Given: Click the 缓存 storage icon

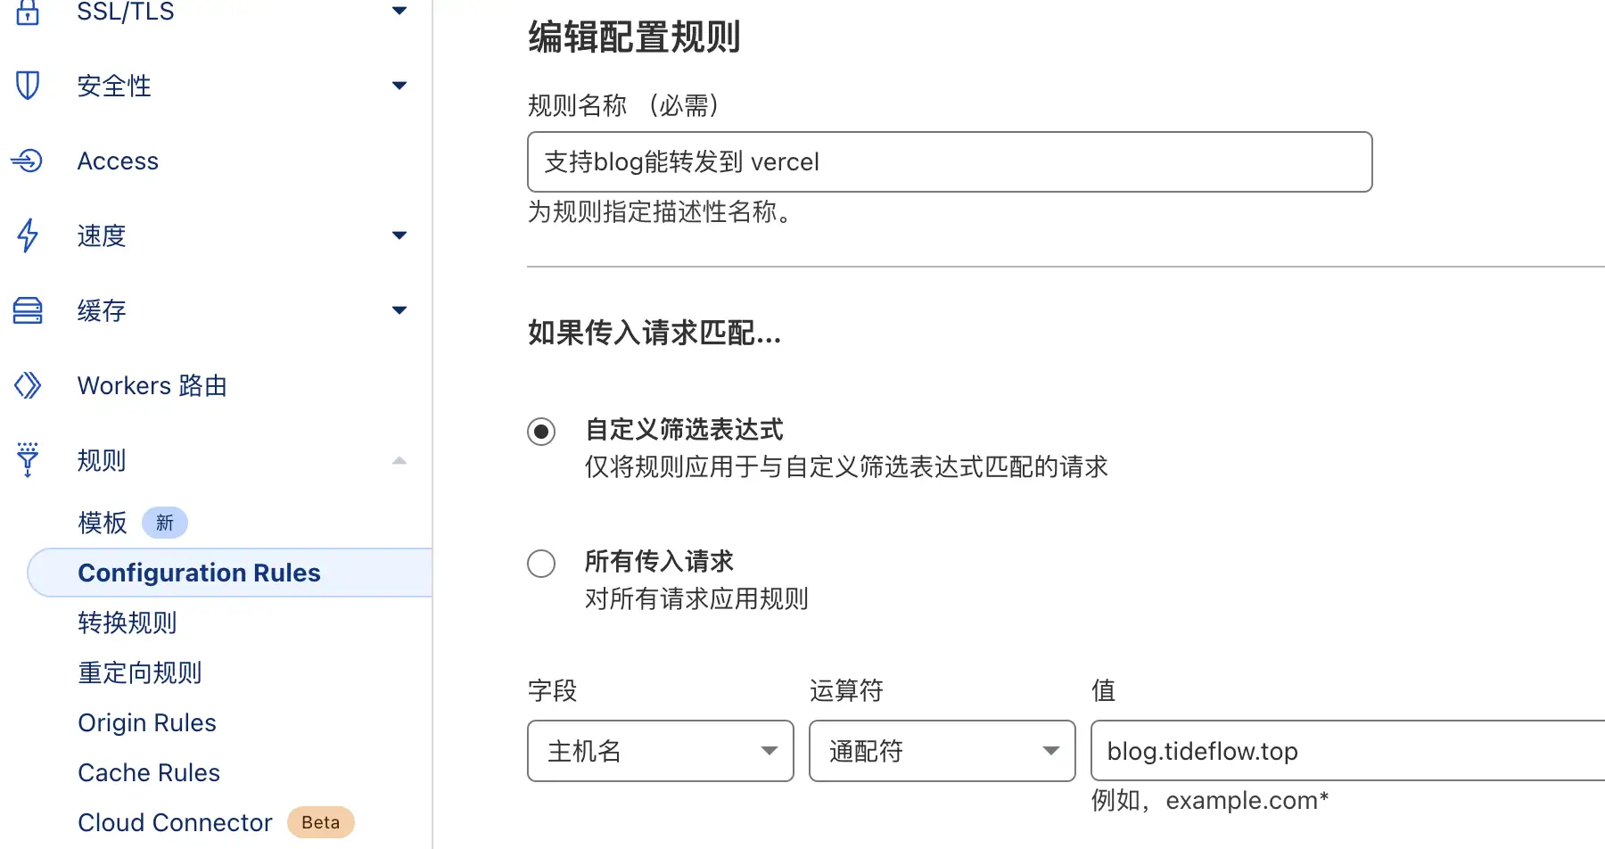Looking at the screenshot, I should [28, 310].
